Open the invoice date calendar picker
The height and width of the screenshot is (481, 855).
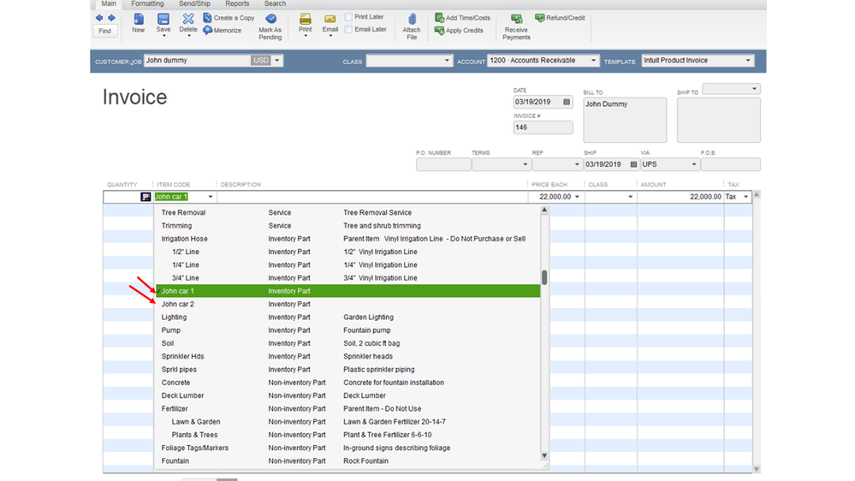pyautogui.click(x=567, y=102)
